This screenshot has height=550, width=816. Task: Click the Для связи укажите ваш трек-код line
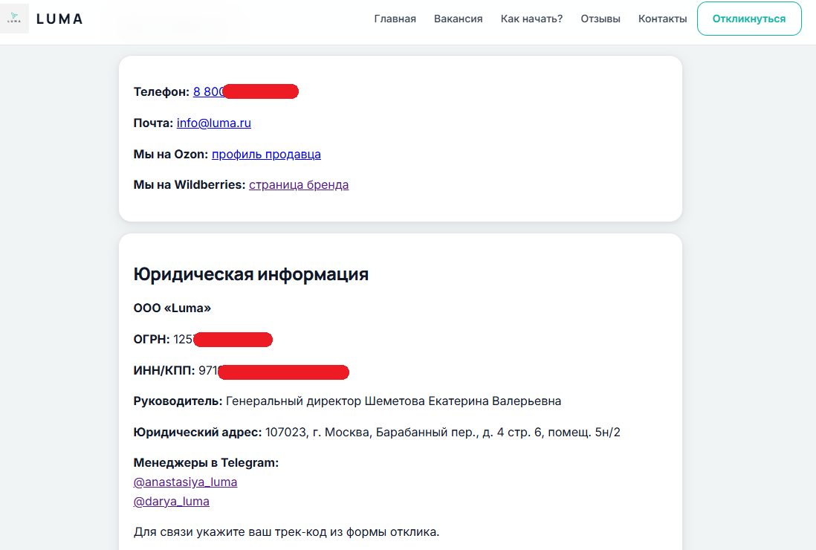[x=287, y=531]
